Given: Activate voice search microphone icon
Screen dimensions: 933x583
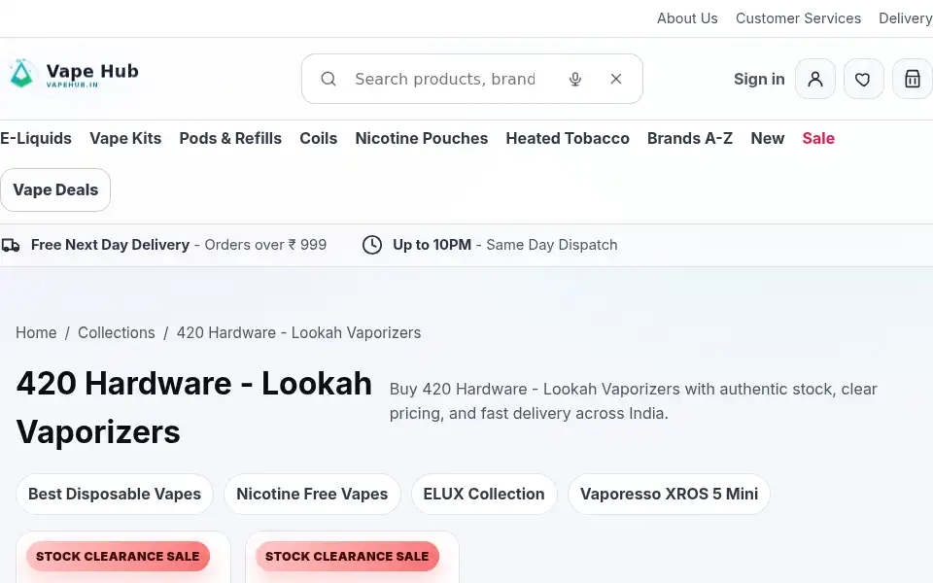Looking at the screenshot, I should click(574, 79).
